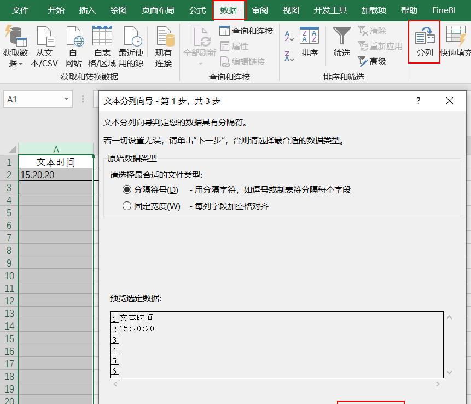Screen dimensions: 471x404
Task: Open 查询和连接 pane button
Action: pyautogui.click(x=246, y=31)
